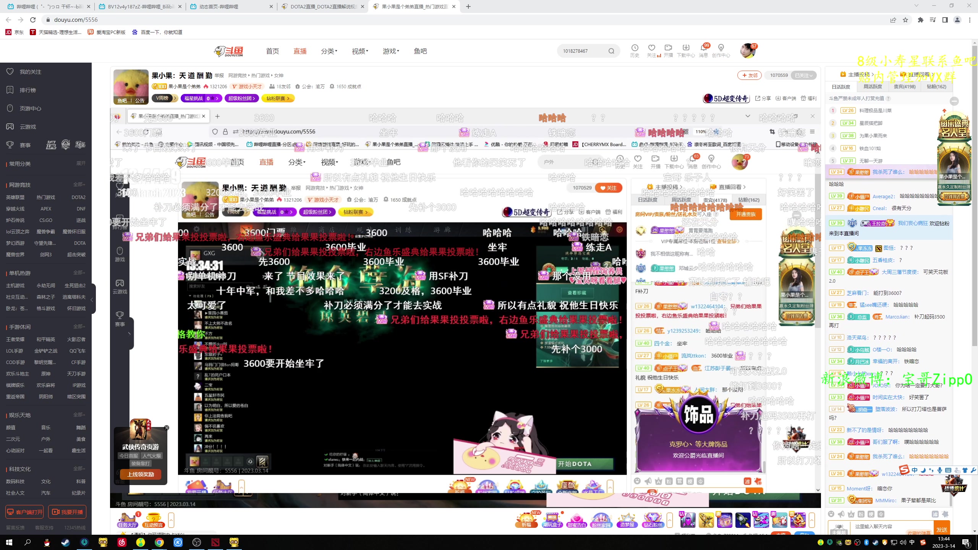
Task: Click the Douyu logo in the header
Action: (x=229, y=51)
